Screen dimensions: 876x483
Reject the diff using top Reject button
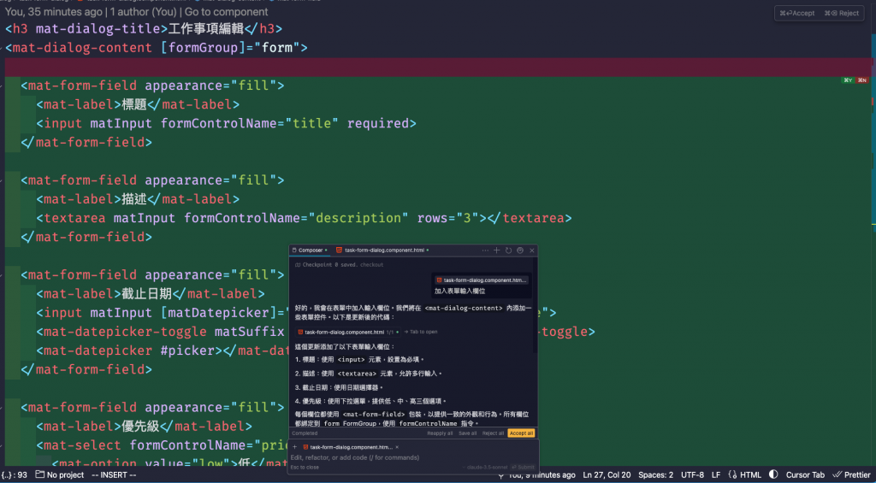[842, 14]
